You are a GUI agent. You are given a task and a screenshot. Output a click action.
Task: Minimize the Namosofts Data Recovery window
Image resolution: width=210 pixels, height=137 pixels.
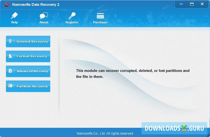[181, 4]
